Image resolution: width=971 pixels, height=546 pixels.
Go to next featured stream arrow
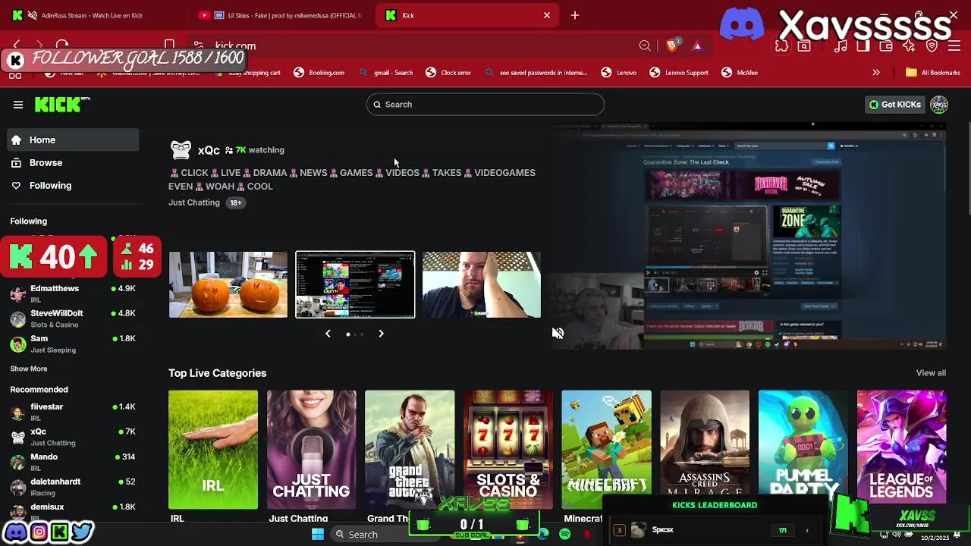coord(381,334)
